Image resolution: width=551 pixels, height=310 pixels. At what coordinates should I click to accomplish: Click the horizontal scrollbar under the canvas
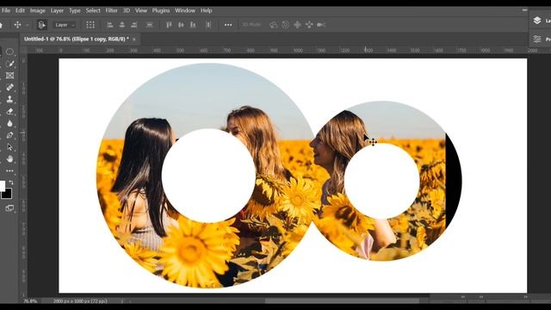(x=342, y=301)
